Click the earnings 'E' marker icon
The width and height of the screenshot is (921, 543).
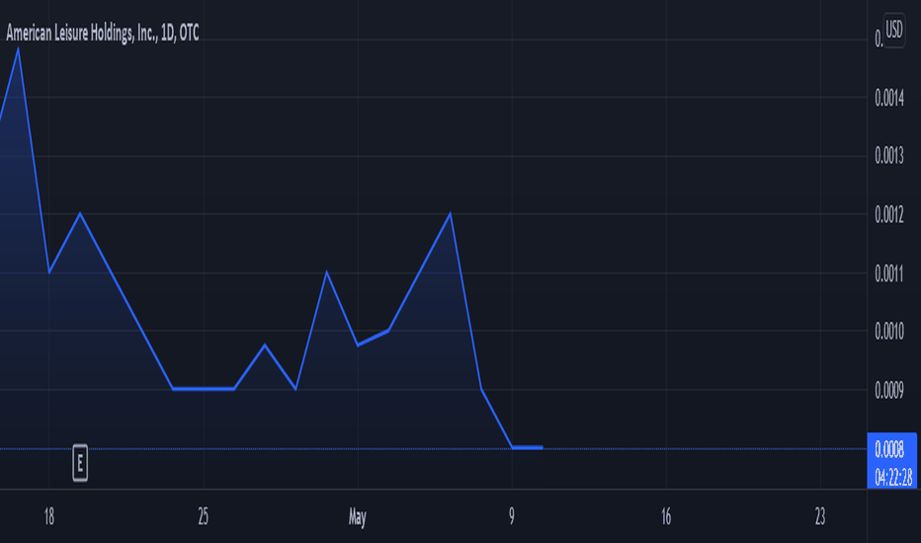(x=80, y=463)
